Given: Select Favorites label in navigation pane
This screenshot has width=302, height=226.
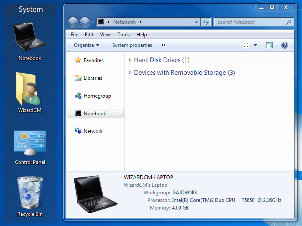Looking at the screenshot, I should pyautogui.click(x=93, y=60).
